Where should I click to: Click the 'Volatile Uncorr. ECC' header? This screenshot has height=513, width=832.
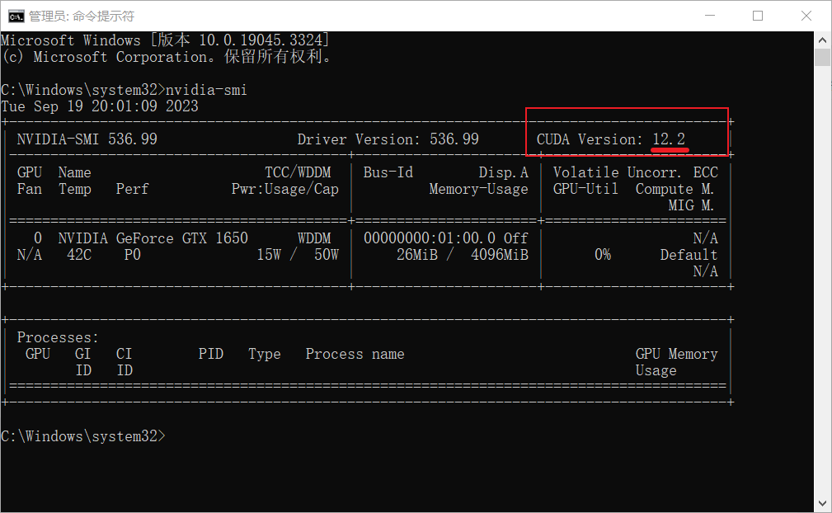pos(636,172)
